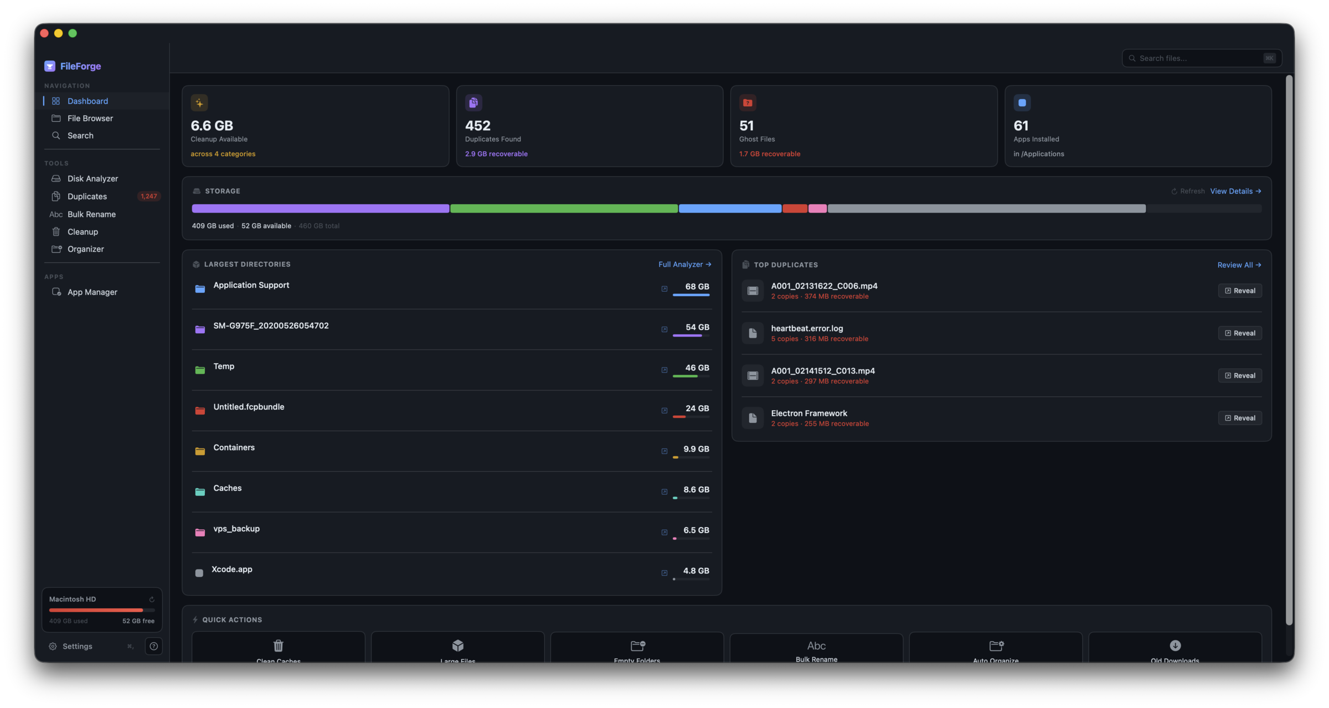Refresh Macintosh HD disk usage

[152, 600]
